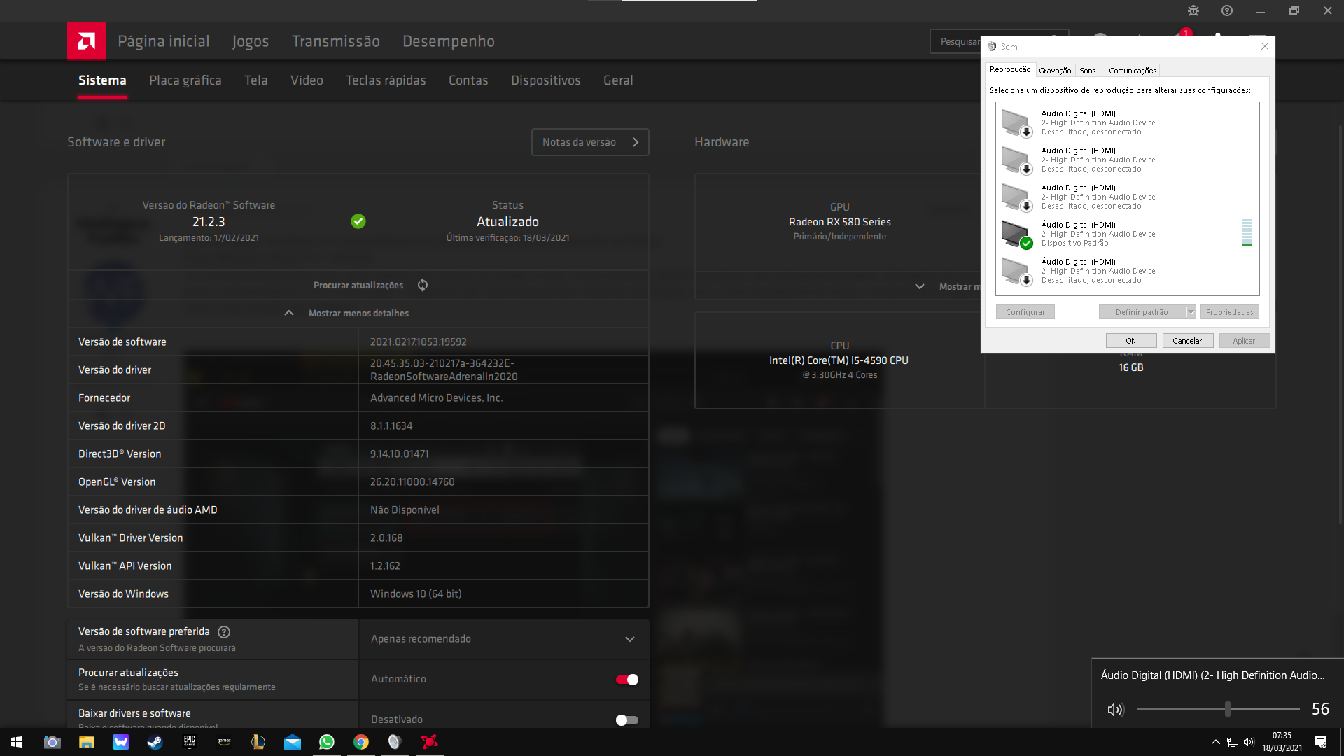This screenshot has width=1344, height=756.
Task: Open the purple W app on taskbar
Action: pos(121,742)
